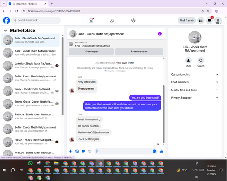Open the taskbar clock and date

[x=211, y=170]
